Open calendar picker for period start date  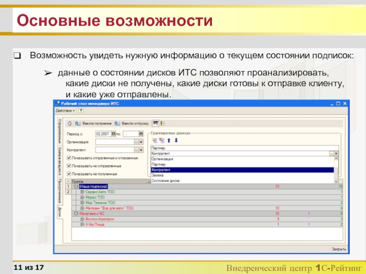click(x=114, y=134)
